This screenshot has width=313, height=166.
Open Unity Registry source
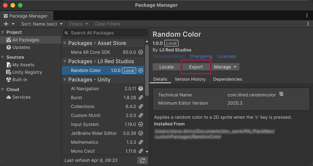(31, 72)
